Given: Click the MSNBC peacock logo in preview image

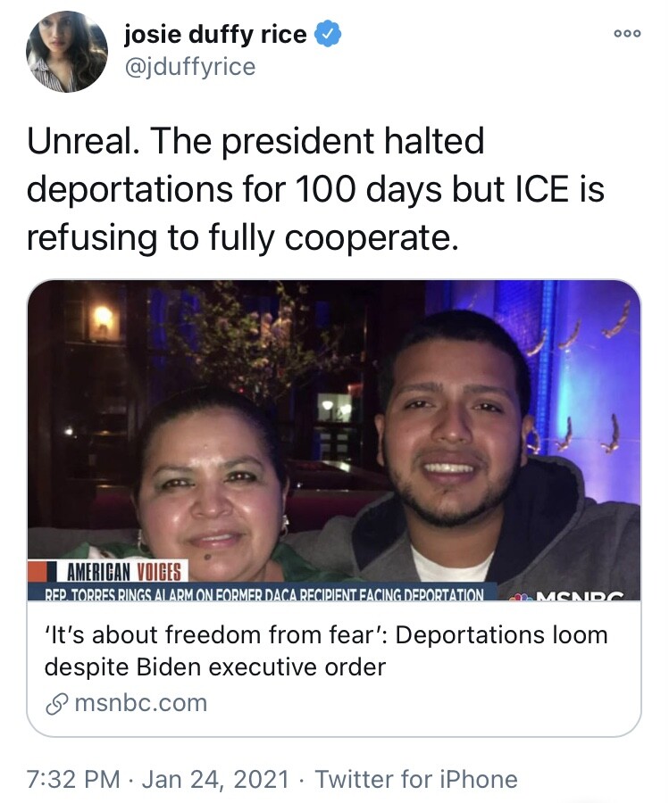Looking at the screenshot, I should [x=521, y=597].
